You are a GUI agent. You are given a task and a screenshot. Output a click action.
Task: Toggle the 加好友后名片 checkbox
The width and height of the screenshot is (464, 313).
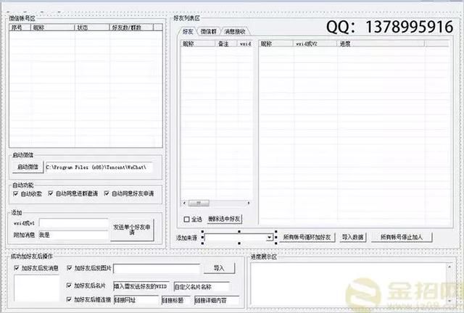tap(69, 285)
